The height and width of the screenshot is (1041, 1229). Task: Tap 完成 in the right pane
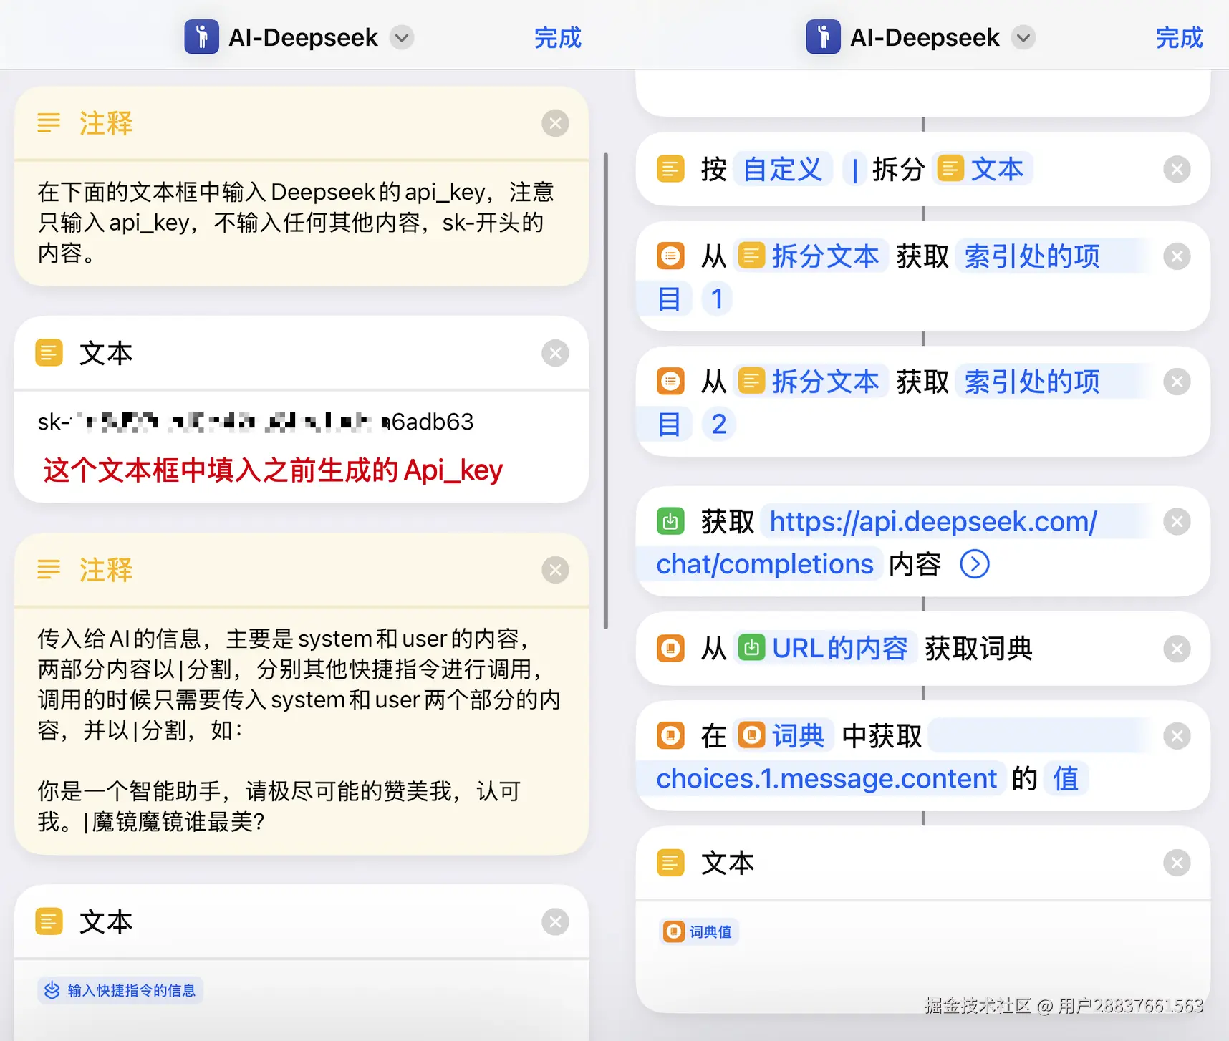1179,37
